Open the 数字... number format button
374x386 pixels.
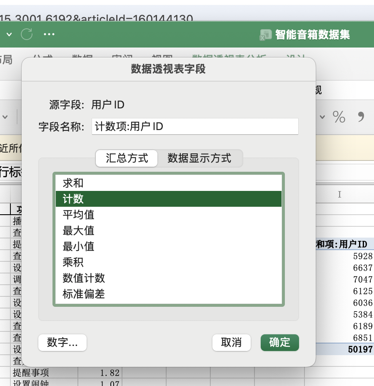[62, 342]
